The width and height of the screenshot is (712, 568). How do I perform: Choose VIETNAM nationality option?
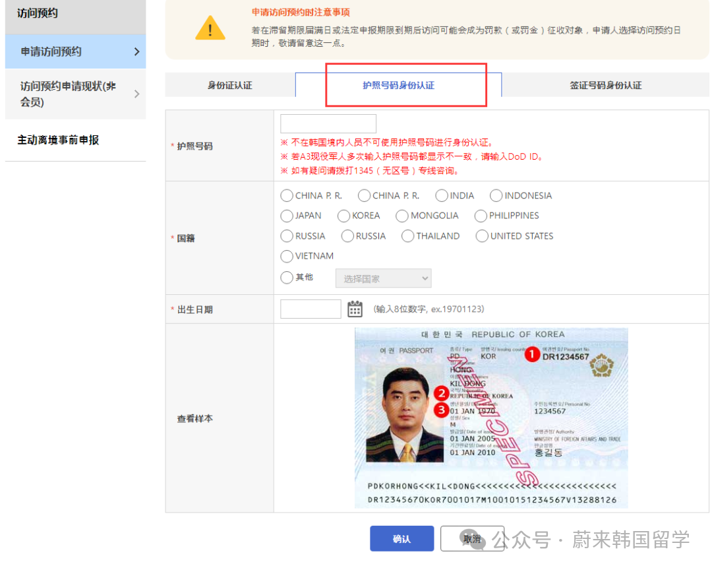[287, 256]
